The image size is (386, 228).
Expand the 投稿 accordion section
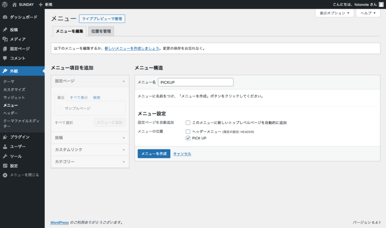90,138
